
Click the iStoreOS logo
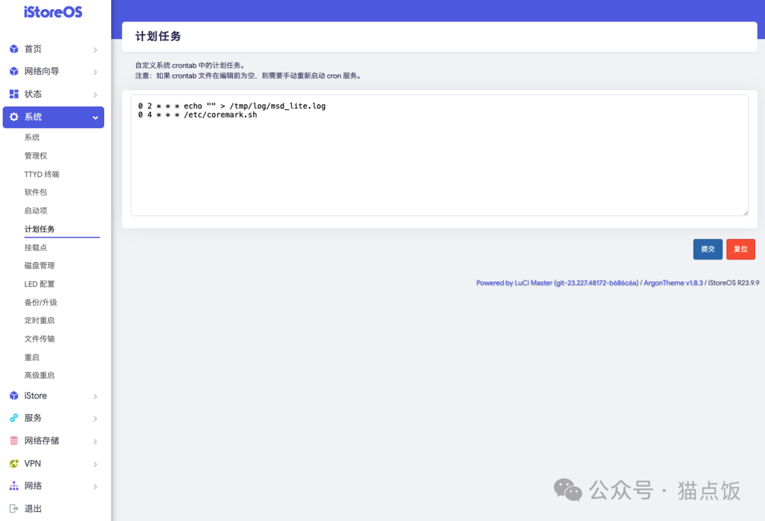(51, 12)
